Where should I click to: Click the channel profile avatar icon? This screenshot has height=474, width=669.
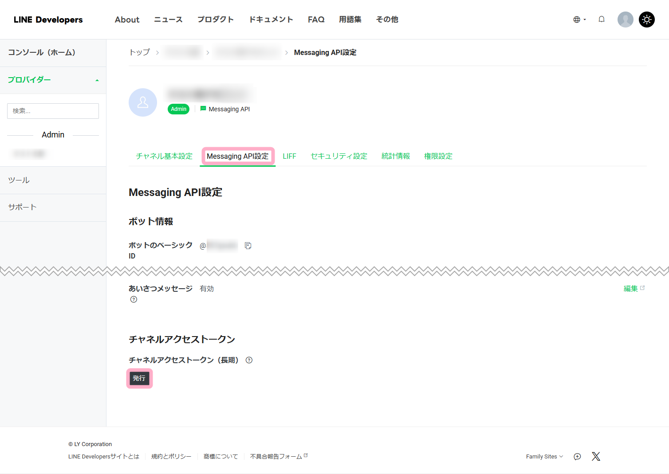pos(143,102)
